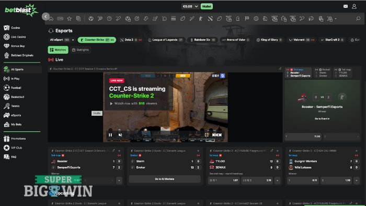This screenshot has width=366, height=206.
Task: Open the live events icon in sports toolbar
Action: (60, 19)
